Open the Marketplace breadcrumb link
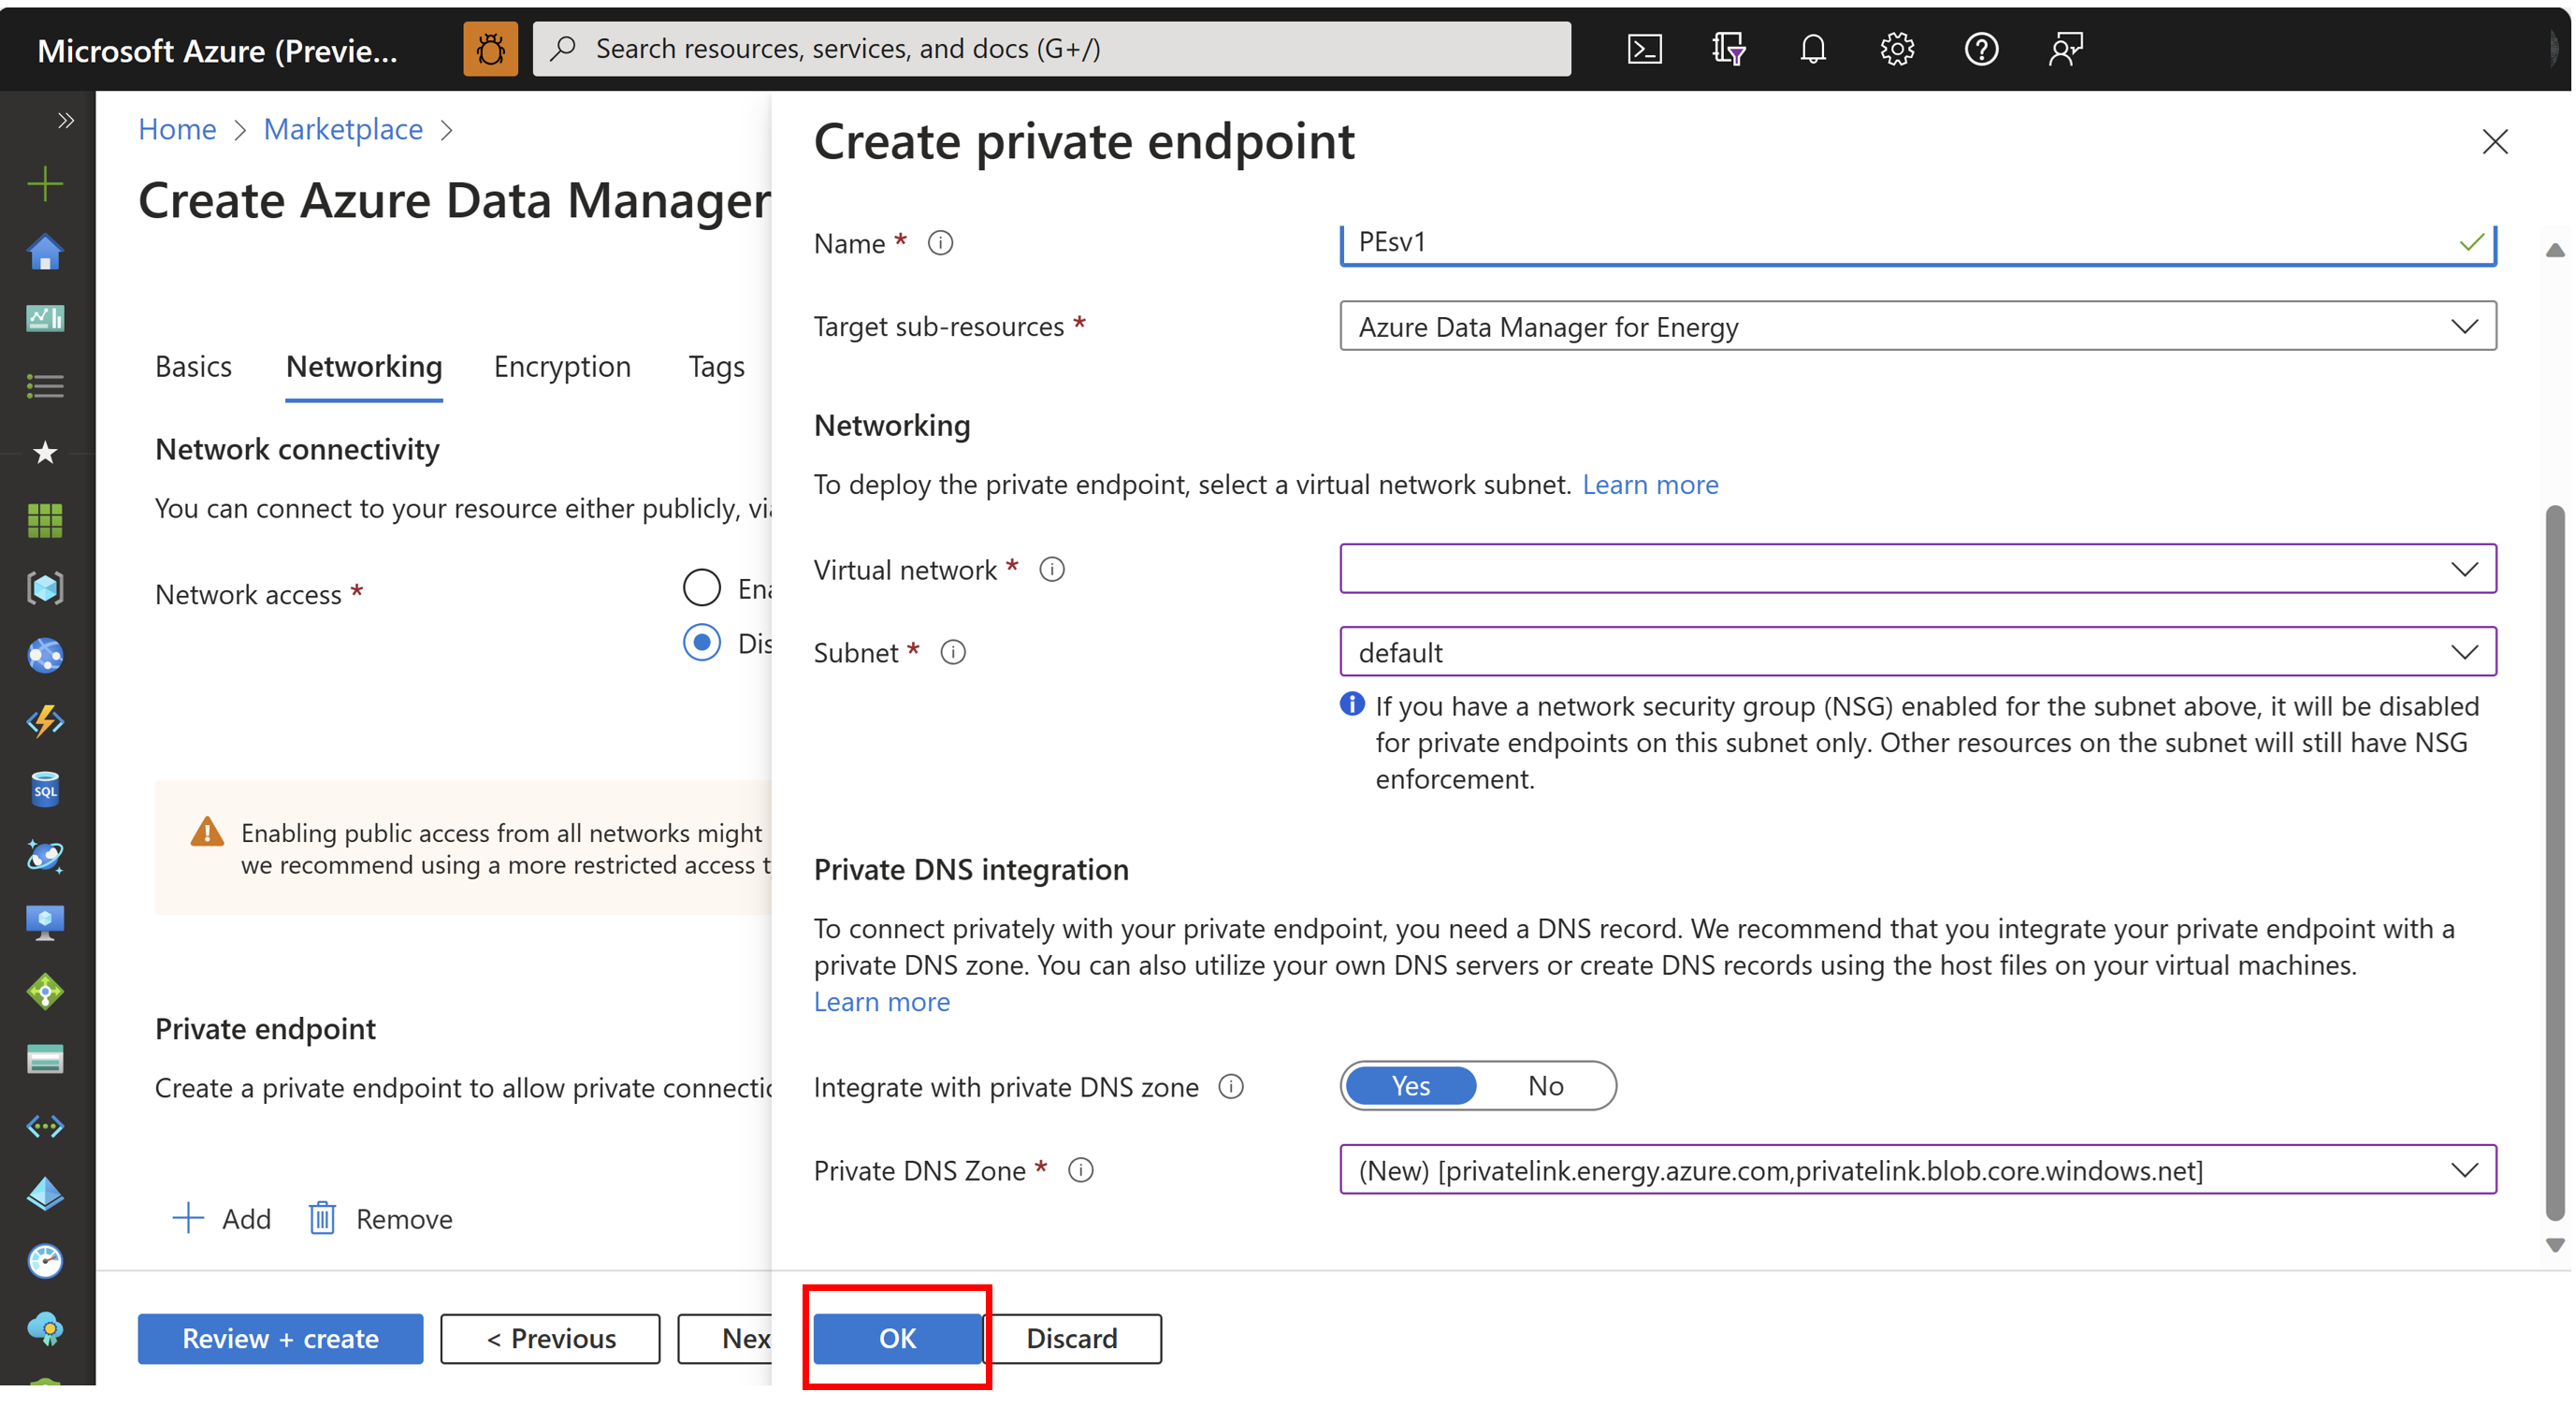The height and width of the screenshot is (1406, 2576). (x=343, y=129)
